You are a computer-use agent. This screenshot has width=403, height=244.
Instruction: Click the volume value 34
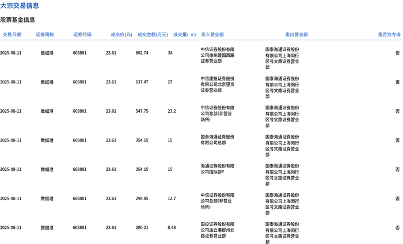point(170,53)
